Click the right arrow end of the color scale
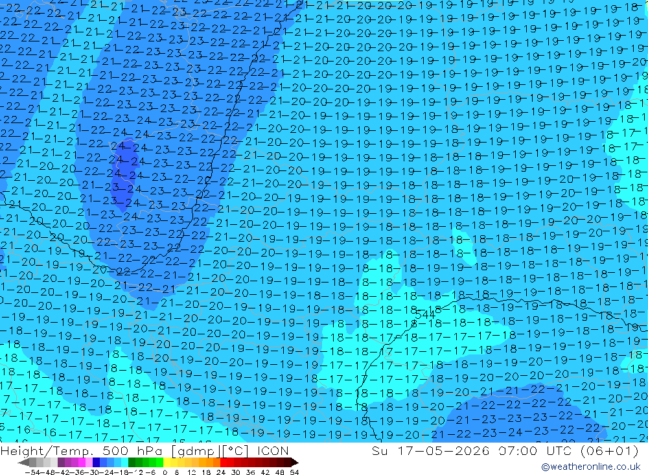Screen dimensions: 648x475 tap(295, 462)
